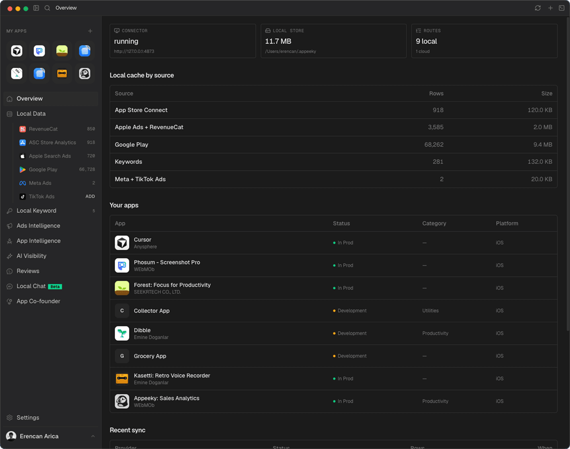This screenshot has height=449, width=570.
Task: Open Dibble app row
Action: coord(334,334)
